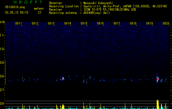Screen dimensions: 172x109
Task: Click the 0811 time marker
Action: tap(19, 23)
